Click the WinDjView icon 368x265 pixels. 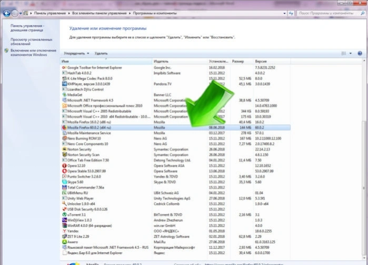[64, 220]
